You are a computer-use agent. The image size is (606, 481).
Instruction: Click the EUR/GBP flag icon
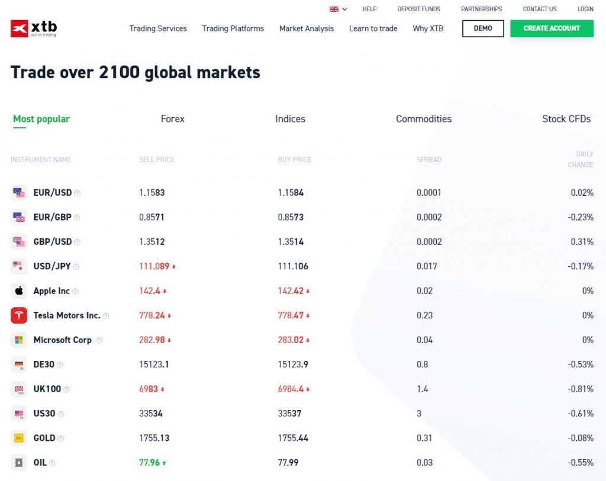(18, 217)
